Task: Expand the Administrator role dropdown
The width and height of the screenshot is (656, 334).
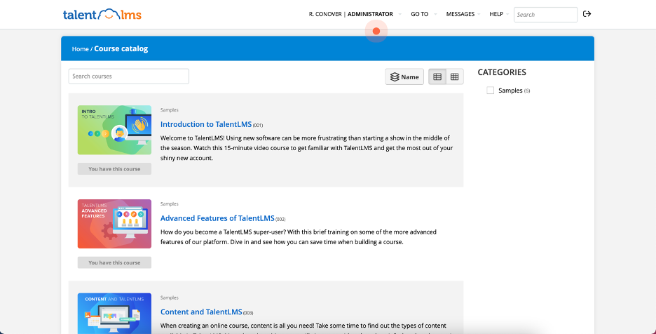Action: point(370,14)
